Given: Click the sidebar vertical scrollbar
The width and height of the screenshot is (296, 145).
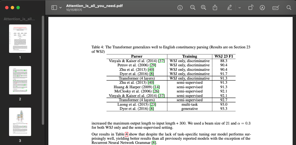Looking at the screenshot, I should (43, 70).
